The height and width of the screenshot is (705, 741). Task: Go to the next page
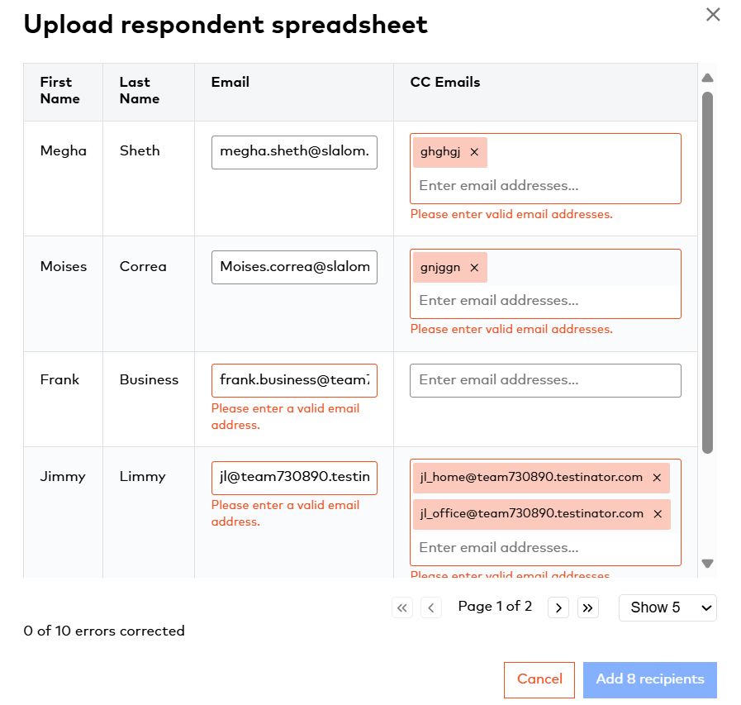pyautogui.click(x=559, y=608)
